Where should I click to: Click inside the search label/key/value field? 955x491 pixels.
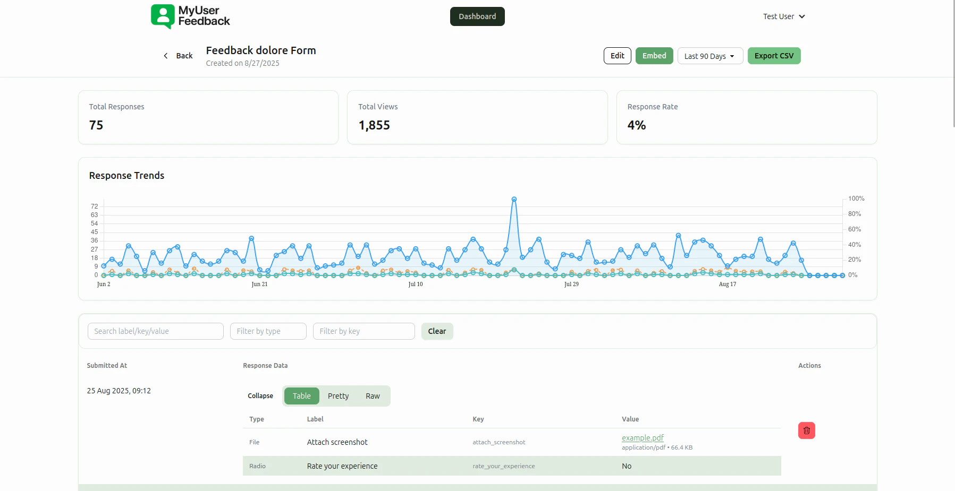155,331
